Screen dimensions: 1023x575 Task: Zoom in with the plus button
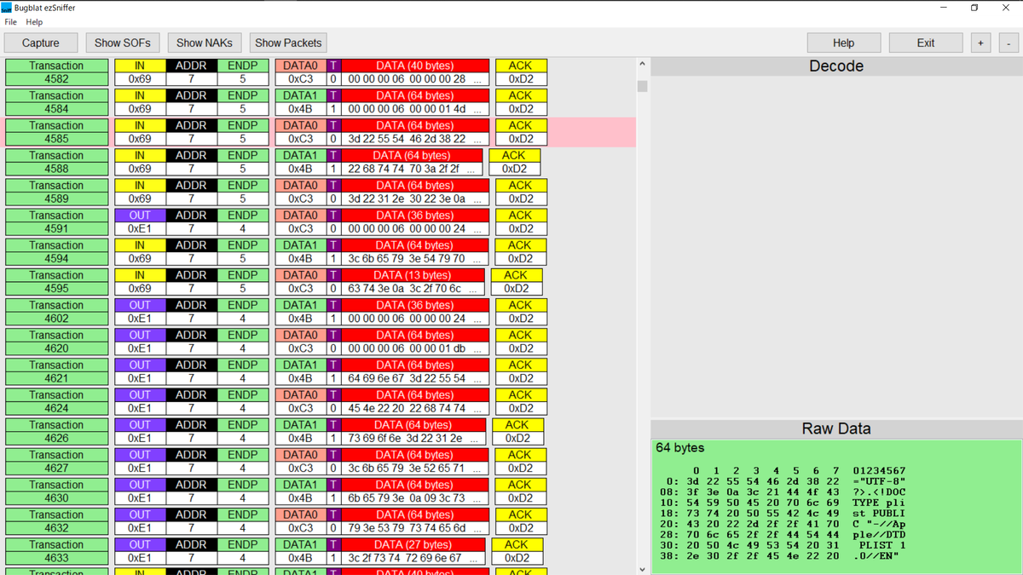tap(980, 43)
